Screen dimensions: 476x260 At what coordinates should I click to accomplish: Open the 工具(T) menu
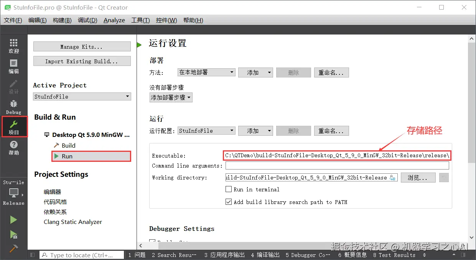[140, 20]
